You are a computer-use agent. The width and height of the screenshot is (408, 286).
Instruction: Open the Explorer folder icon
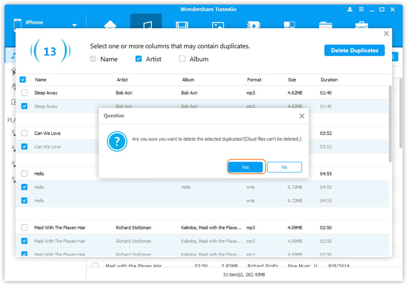(325, 24)
